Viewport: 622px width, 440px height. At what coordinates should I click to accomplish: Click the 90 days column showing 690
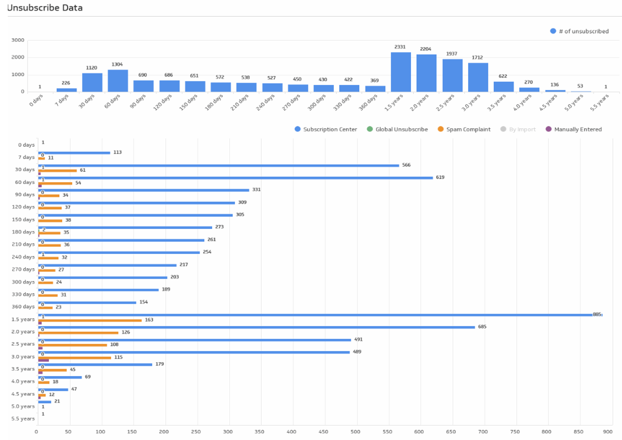click(143, 86)
